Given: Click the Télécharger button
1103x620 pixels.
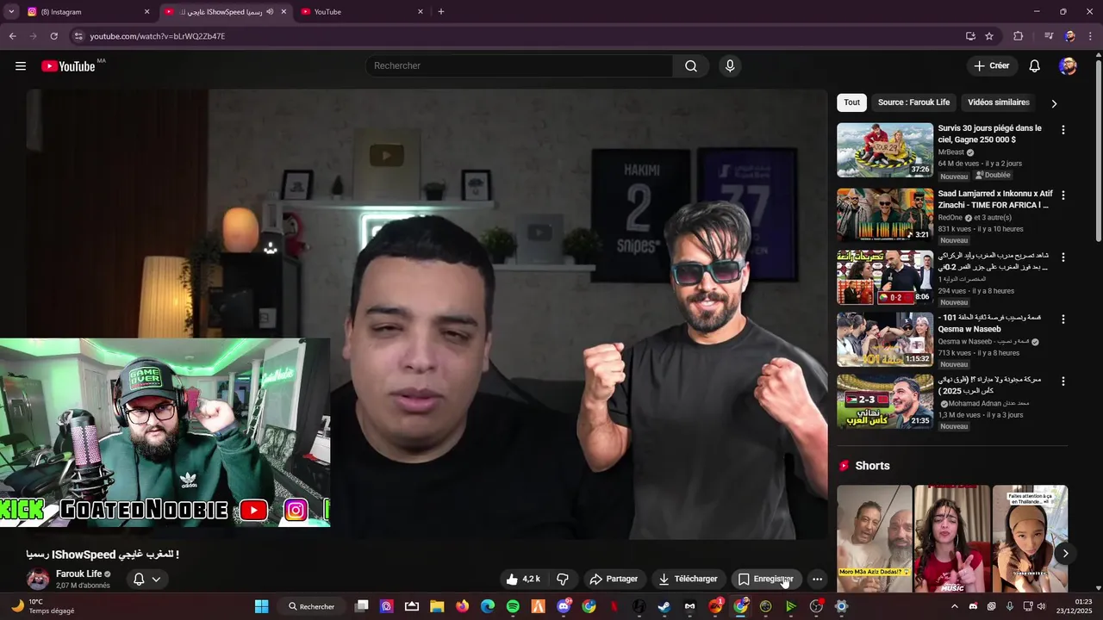Looking at the screenshot, I should point(688,580).
